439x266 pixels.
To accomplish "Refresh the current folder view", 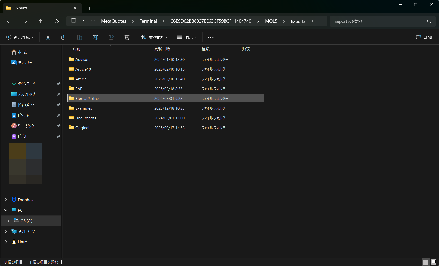I will (56, 21).
